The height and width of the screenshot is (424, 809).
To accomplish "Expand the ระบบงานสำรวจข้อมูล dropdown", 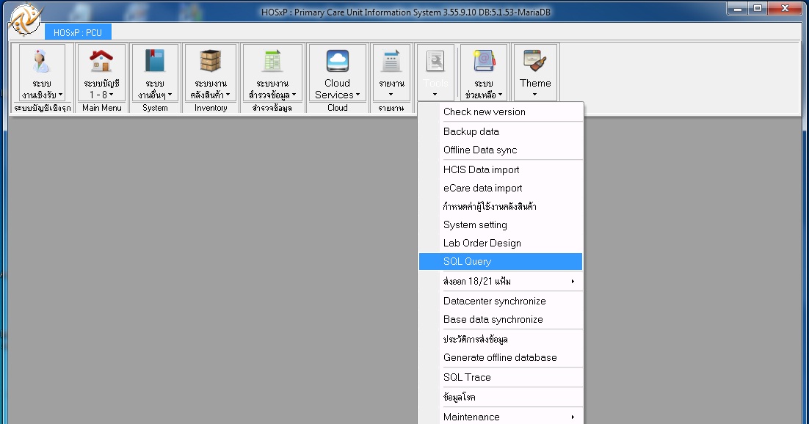I will pyautogui.click(x=294, y=95).
